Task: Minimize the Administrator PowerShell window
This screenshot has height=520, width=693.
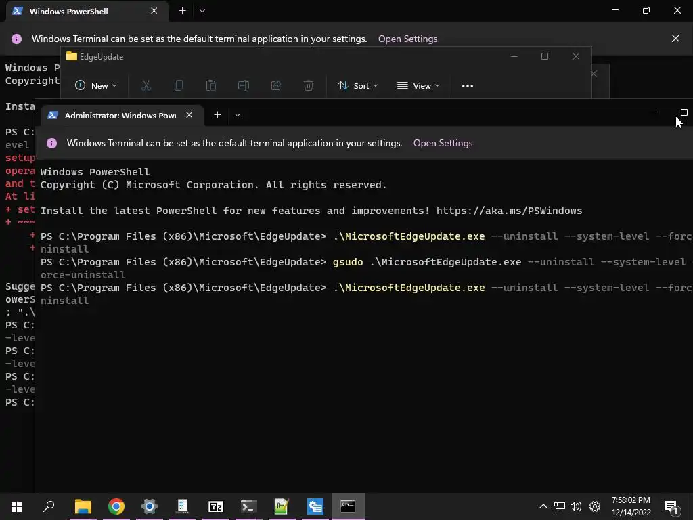Action: point(653,112)
